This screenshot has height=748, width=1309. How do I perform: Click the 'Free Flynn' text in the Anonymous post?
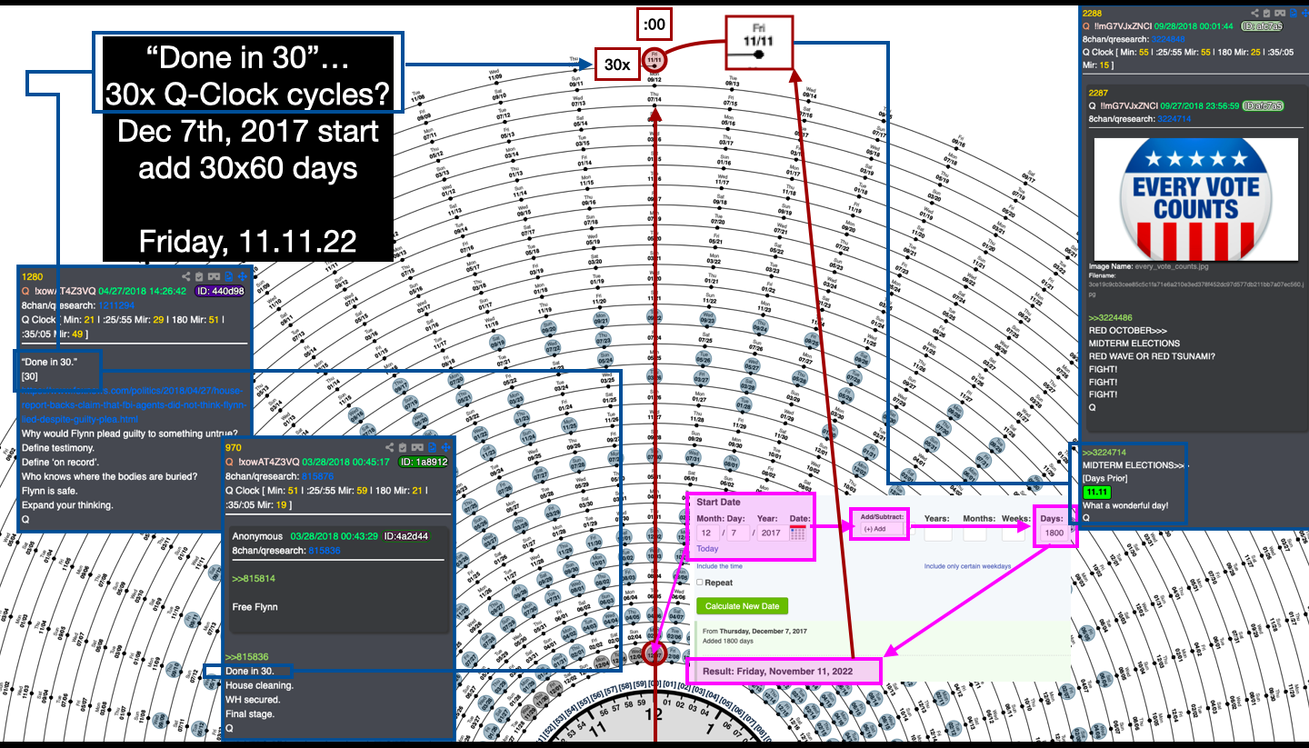[255, 606]
